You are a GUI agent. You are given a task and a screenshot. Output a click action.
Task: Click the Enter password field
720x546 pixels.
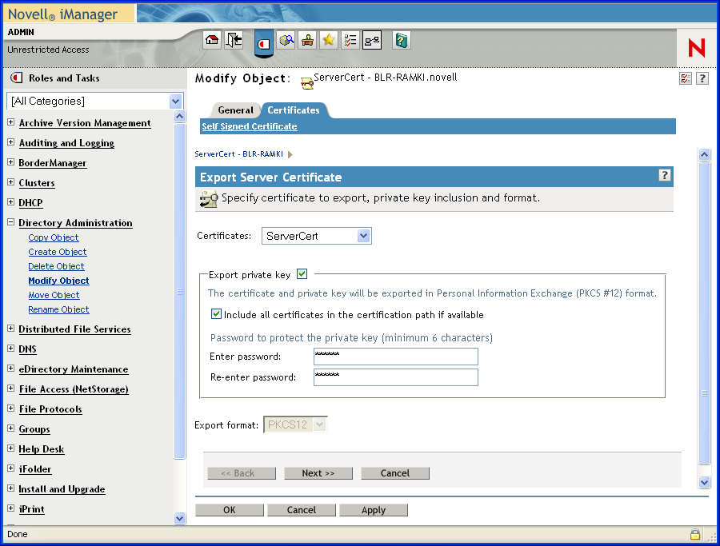coord(396,357)
